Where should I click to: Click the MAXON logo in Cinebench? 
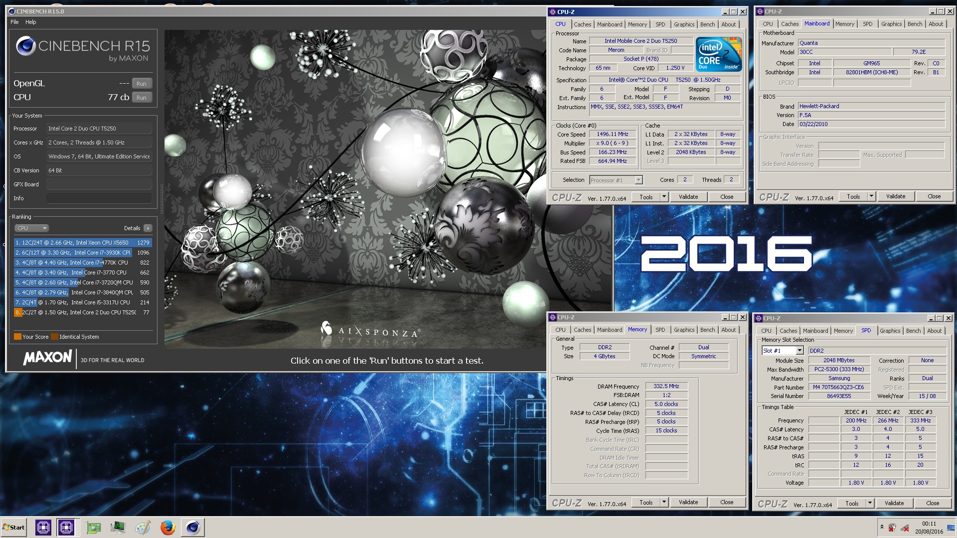(x=47, y=357)
